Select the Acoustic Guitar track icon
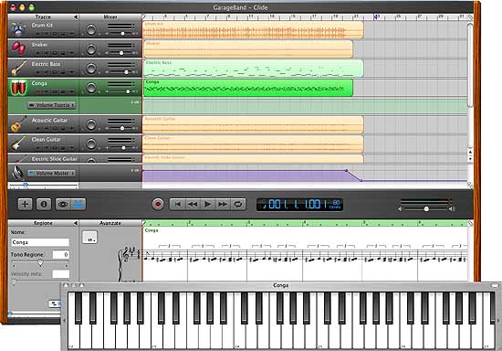 [18, 124]
